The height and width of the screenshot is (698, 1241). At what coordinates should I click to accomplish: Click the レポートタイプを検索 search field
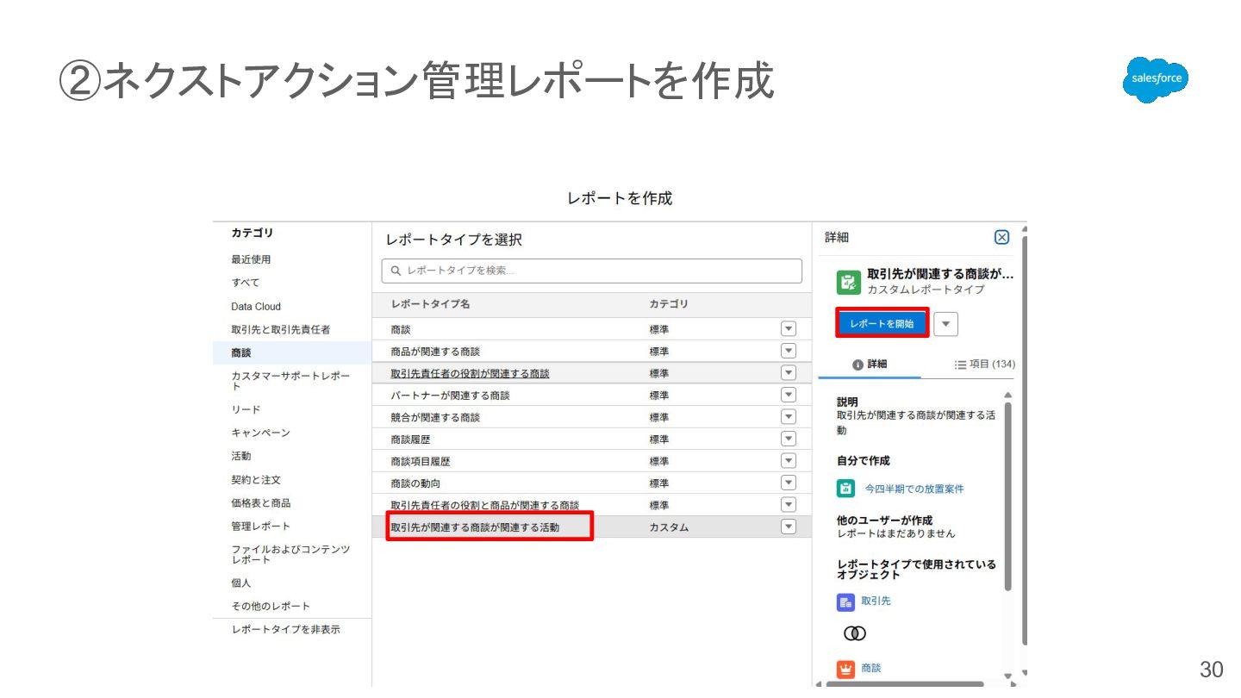click(591, 271)
